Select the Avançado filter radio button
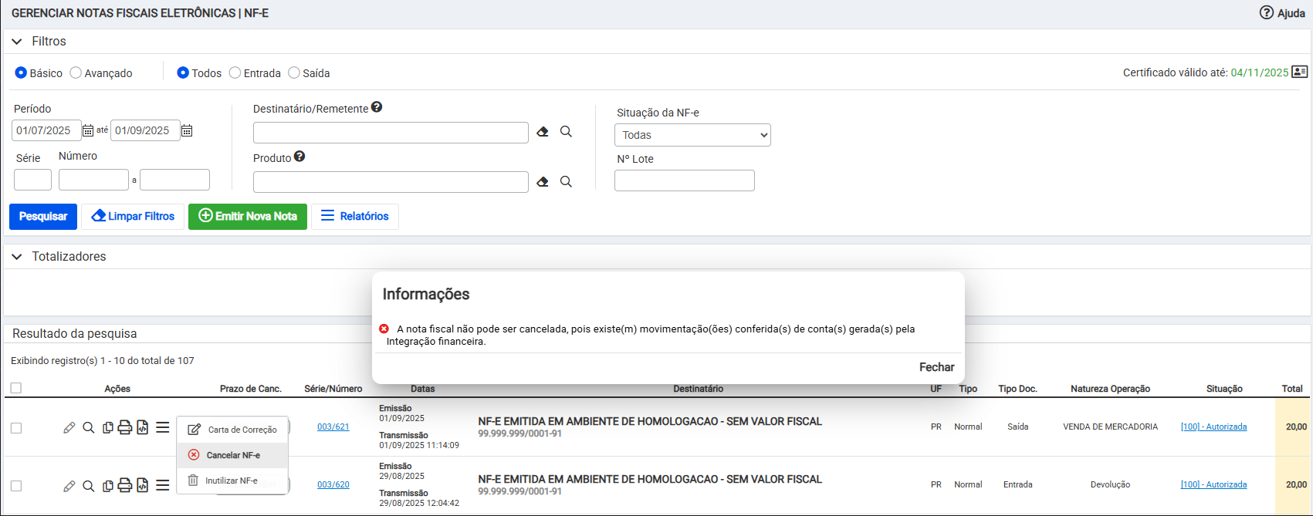This screenshot has height=516, width=1313. pyautogui.click(x=76, y=73)
